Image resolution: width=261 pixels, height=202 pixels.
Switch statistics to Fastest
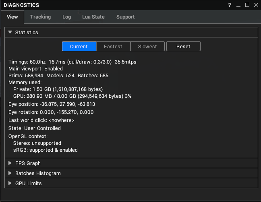113,46
